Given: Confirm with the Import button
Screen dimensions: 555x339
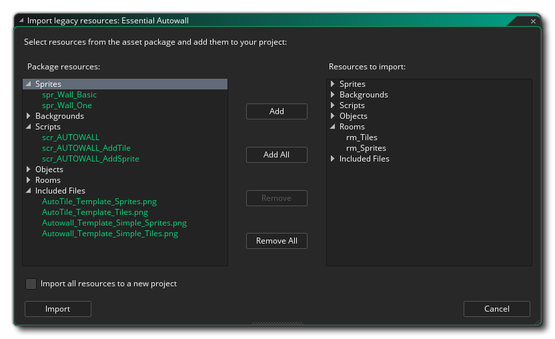Looking at the screenshot, I should pos(57,309).
